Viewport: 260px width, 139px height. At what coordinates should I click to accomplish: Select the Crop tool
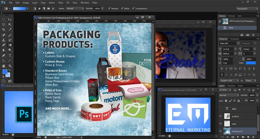pyautogui.click(x=4, y=30)
